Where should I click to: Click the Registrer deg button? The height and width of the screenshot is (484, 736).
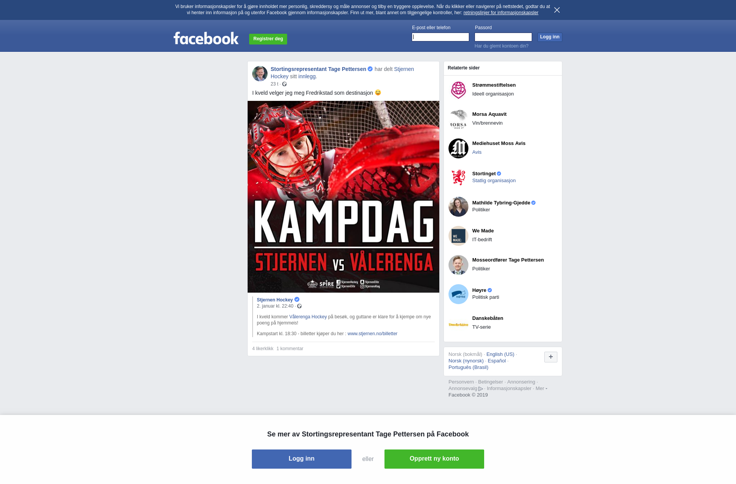coord(268,39)
